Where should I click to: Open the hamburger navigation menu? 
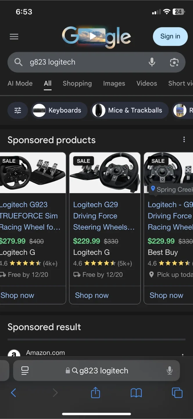point(14,36)
